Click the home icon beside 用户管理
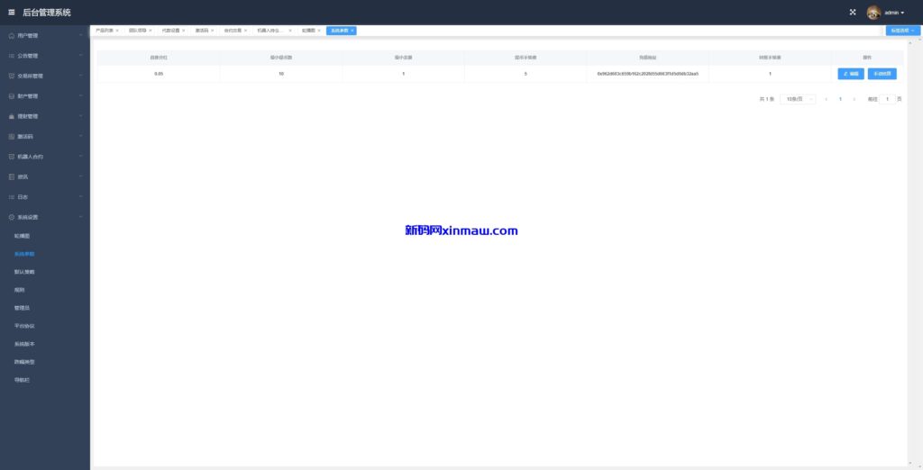Screen dimensions: 923x470 [11, 36]
